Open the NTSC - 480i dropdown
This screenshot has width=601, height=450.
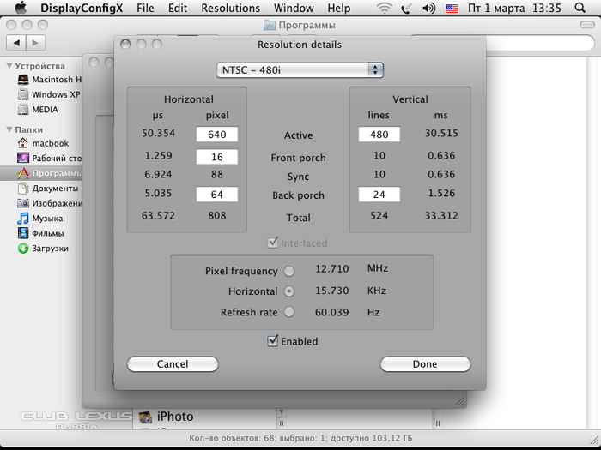tap(300, 69)
